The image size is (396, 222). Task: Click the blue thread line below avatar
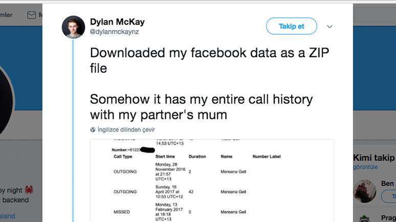click(73, 128)
